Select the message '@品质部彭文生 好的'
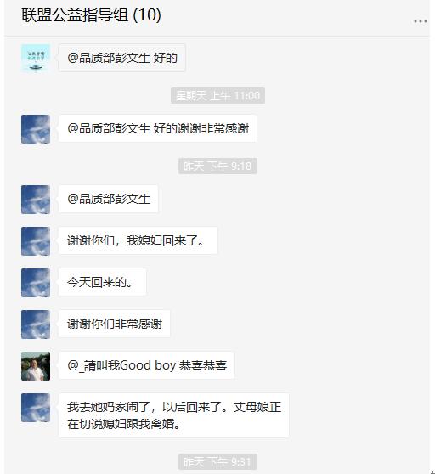 pos(121,58)
